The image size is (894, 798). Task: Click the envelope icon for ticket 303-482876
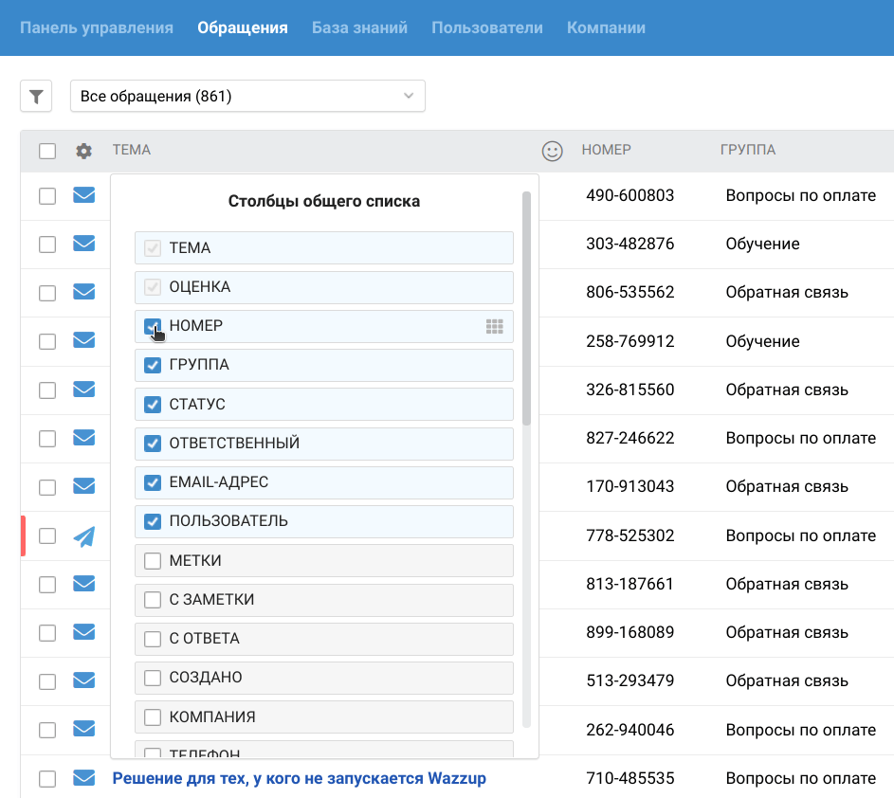[x=84, y=244]
